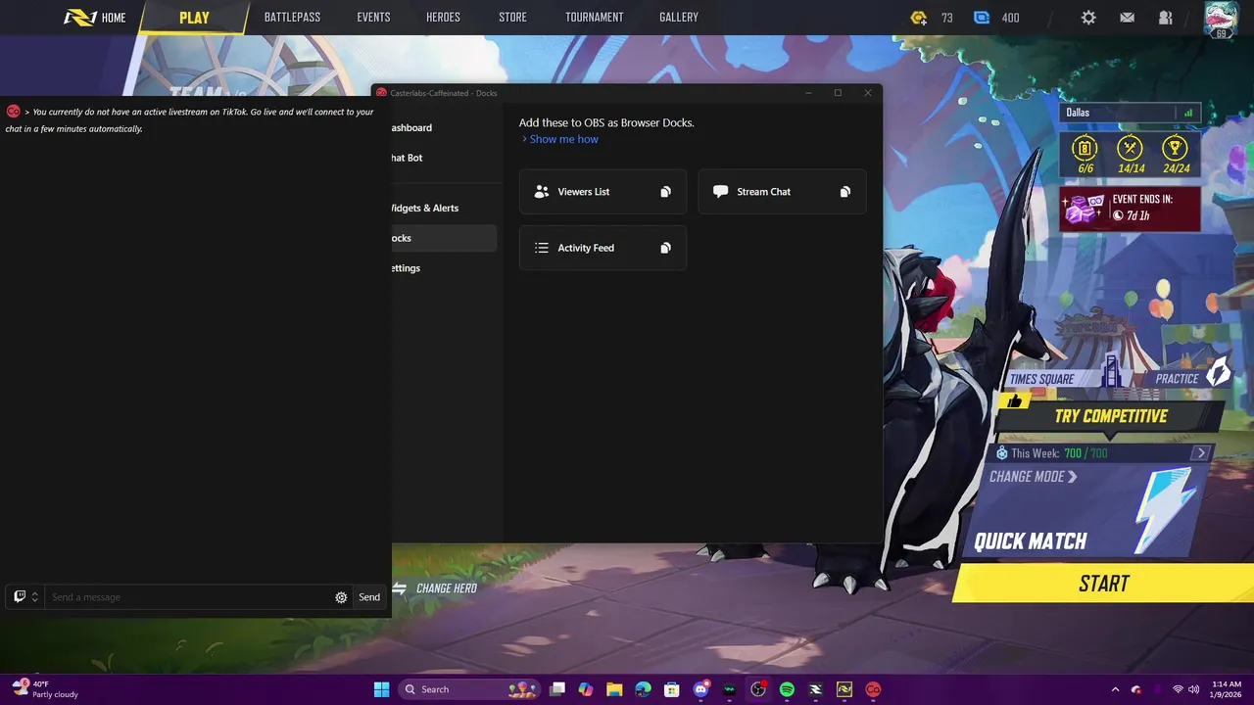1254x705 pixels.
Task: Open Spotify from the taskbar
Action: click(787, 689)
